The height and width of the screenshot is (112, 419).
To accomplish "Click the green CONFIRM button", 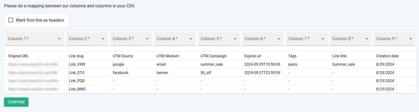I will pyautogui.click(x=16, y=102).
